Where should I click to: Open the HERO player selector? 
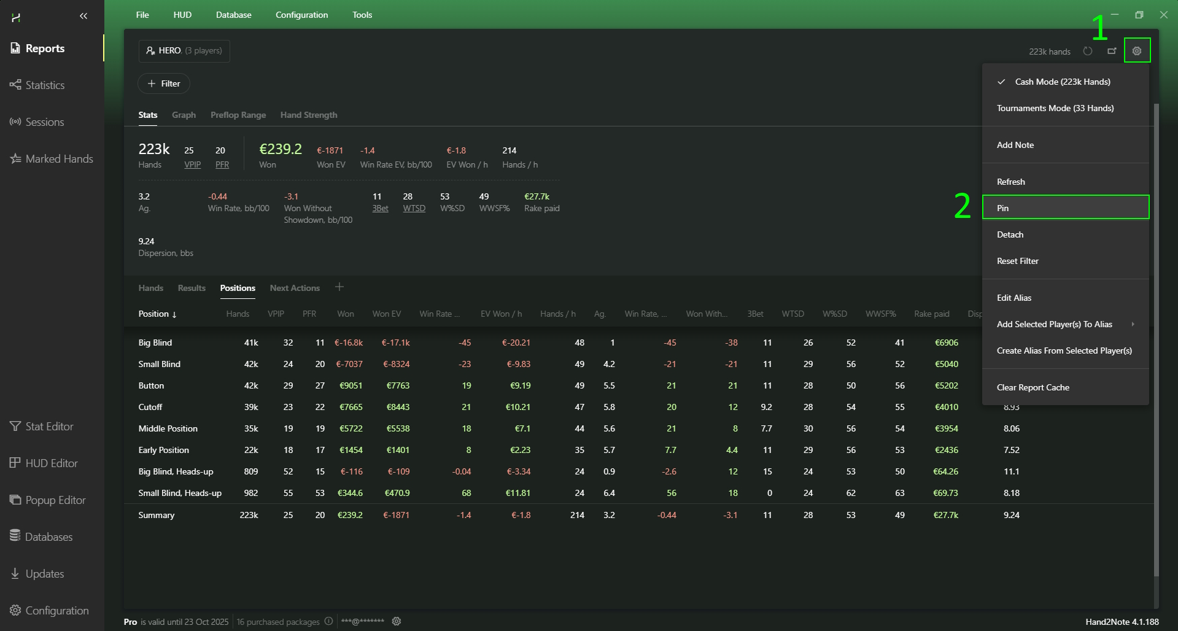coord(184,51)
